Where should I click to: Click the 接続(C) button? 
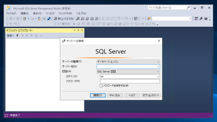(x=98, y=95)
